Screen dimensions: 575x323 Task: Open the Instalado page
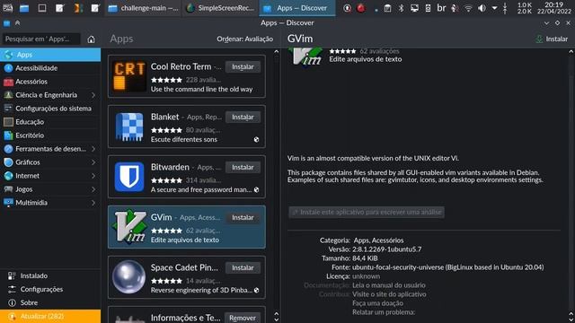point(50,275)
